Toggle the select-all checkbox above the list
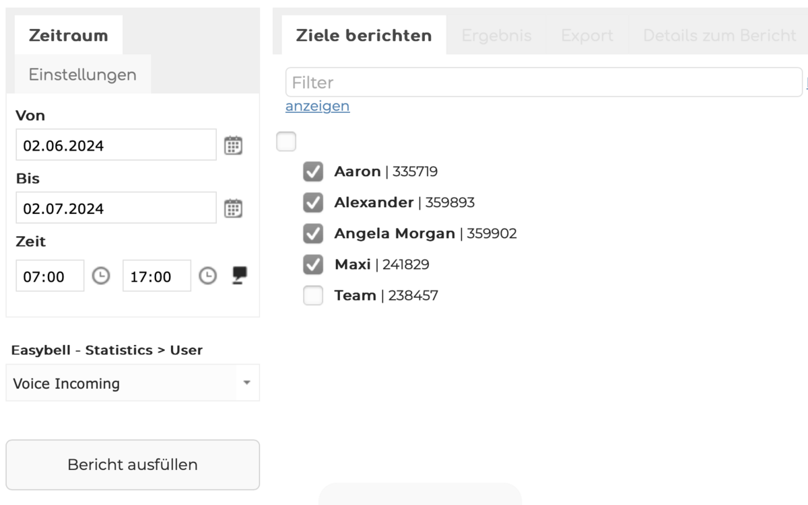This screenshot has height=505, width=808. pyautogui.click(x=286, y=142)
